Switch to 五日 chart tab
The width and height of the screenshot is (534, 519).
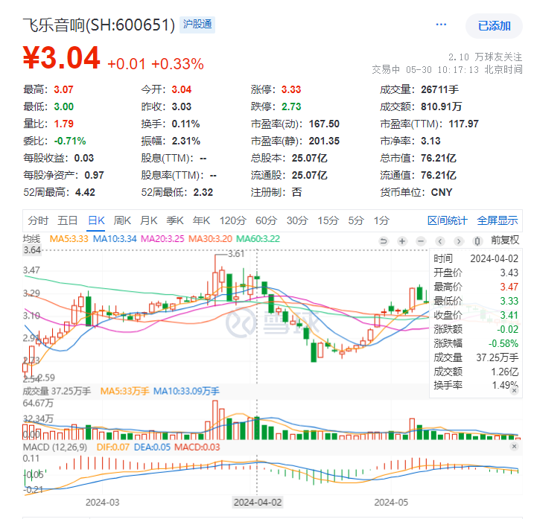pos(68,220)
